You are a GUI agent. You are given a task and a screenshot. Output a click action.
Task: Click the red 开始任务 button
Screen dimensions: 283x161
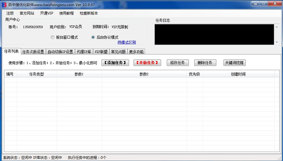point(147,63)
